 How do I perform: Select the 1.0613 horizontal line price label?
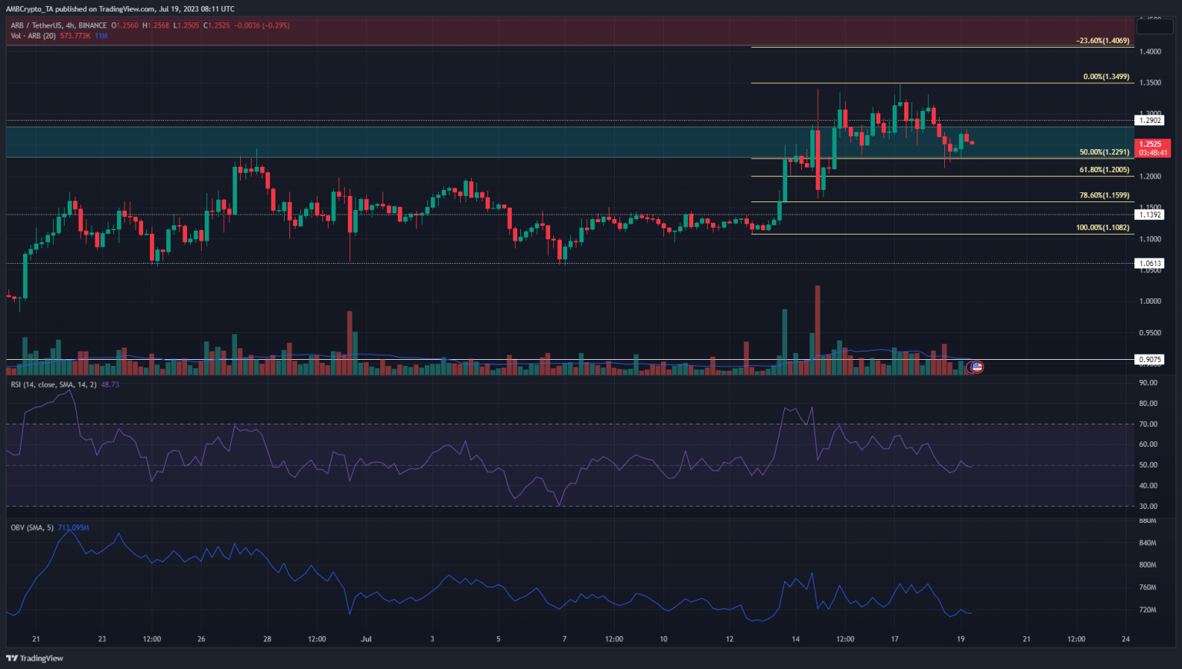pyautogui.click(x=1150, y=264)
